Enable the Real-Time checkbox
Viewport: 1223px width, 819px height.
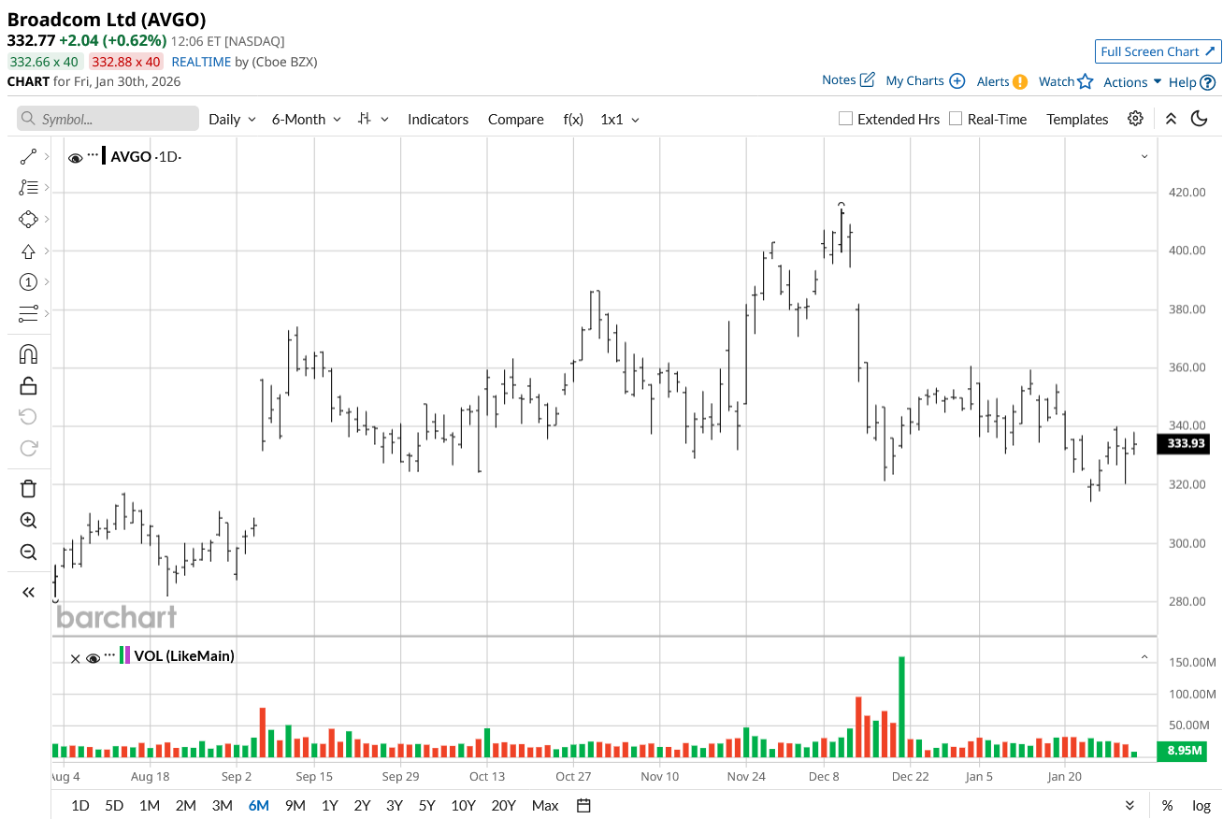pos(956,119)
